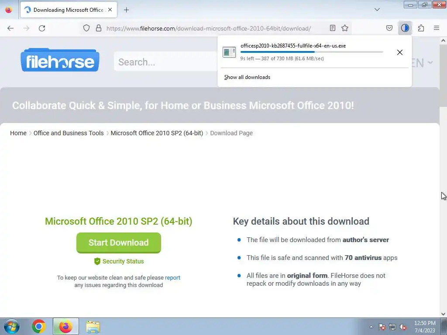Image resolution: width=447 pixels, height=335 pixels.
Task: Show hidden tray icons arrow
Action: click(371, 327)
